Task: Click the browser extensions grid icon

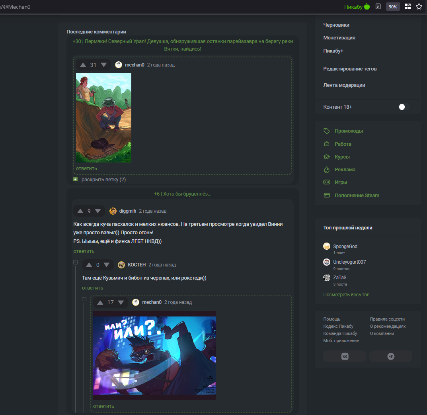Action: (408, 6)
